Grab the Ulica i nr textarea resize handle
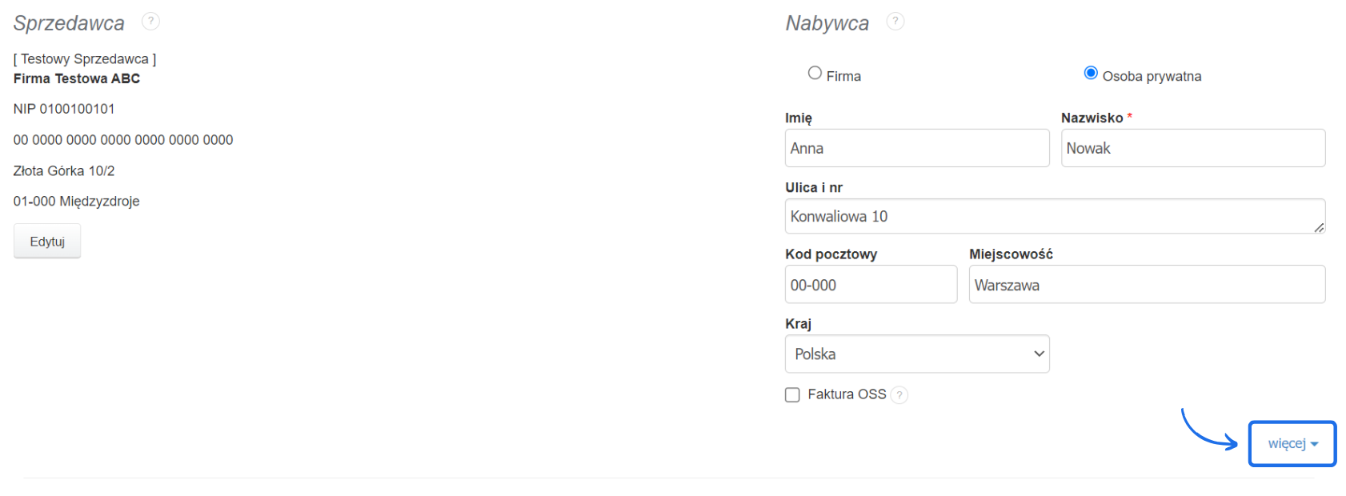This screenshot has height=496, width=1346. pos(1319,228)
